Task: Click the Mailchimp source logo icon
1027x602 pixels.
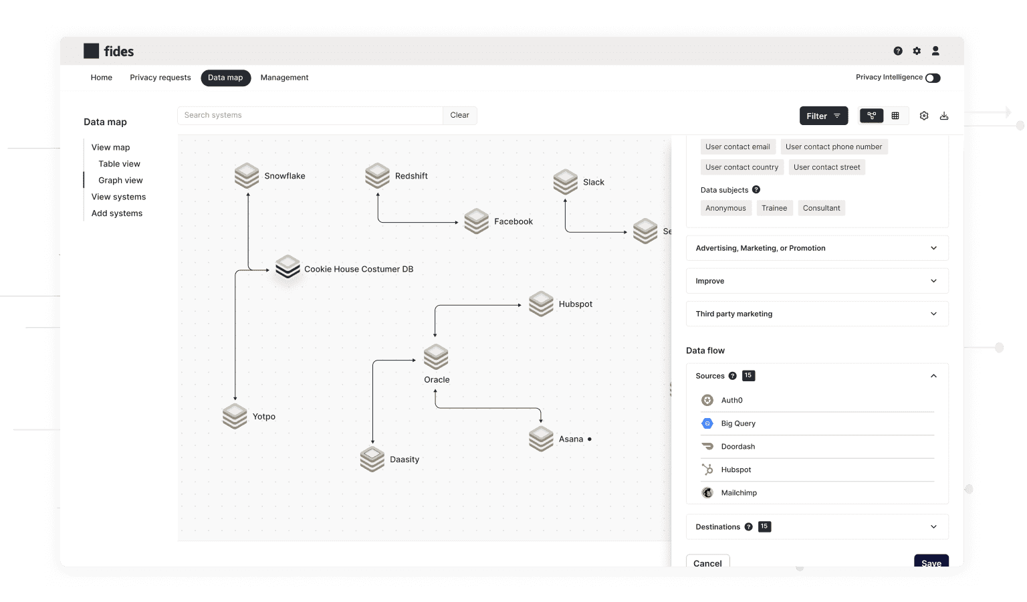Action: coord(707,493)
